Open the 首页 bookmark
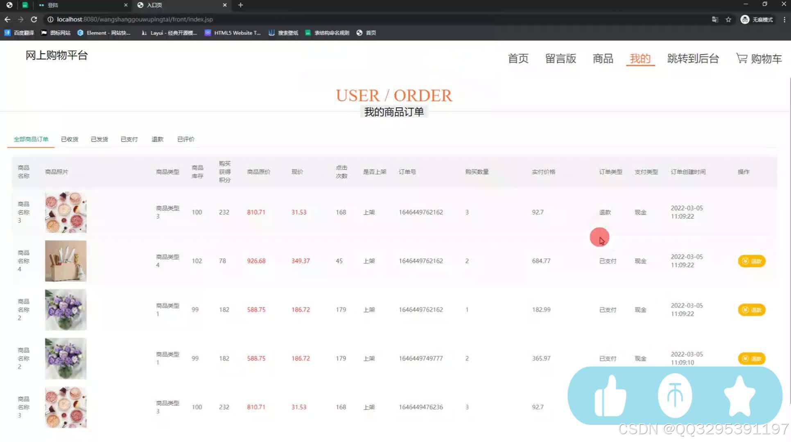Image resolution: width=791 pixels, height=442 pixels. pyautogui.click(x=366, y=33)
